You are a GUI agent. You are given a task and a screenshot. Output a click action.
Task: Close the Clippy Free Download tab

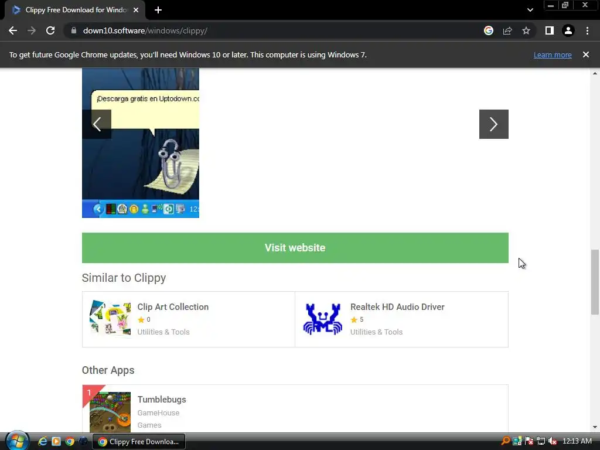(136, 10)
